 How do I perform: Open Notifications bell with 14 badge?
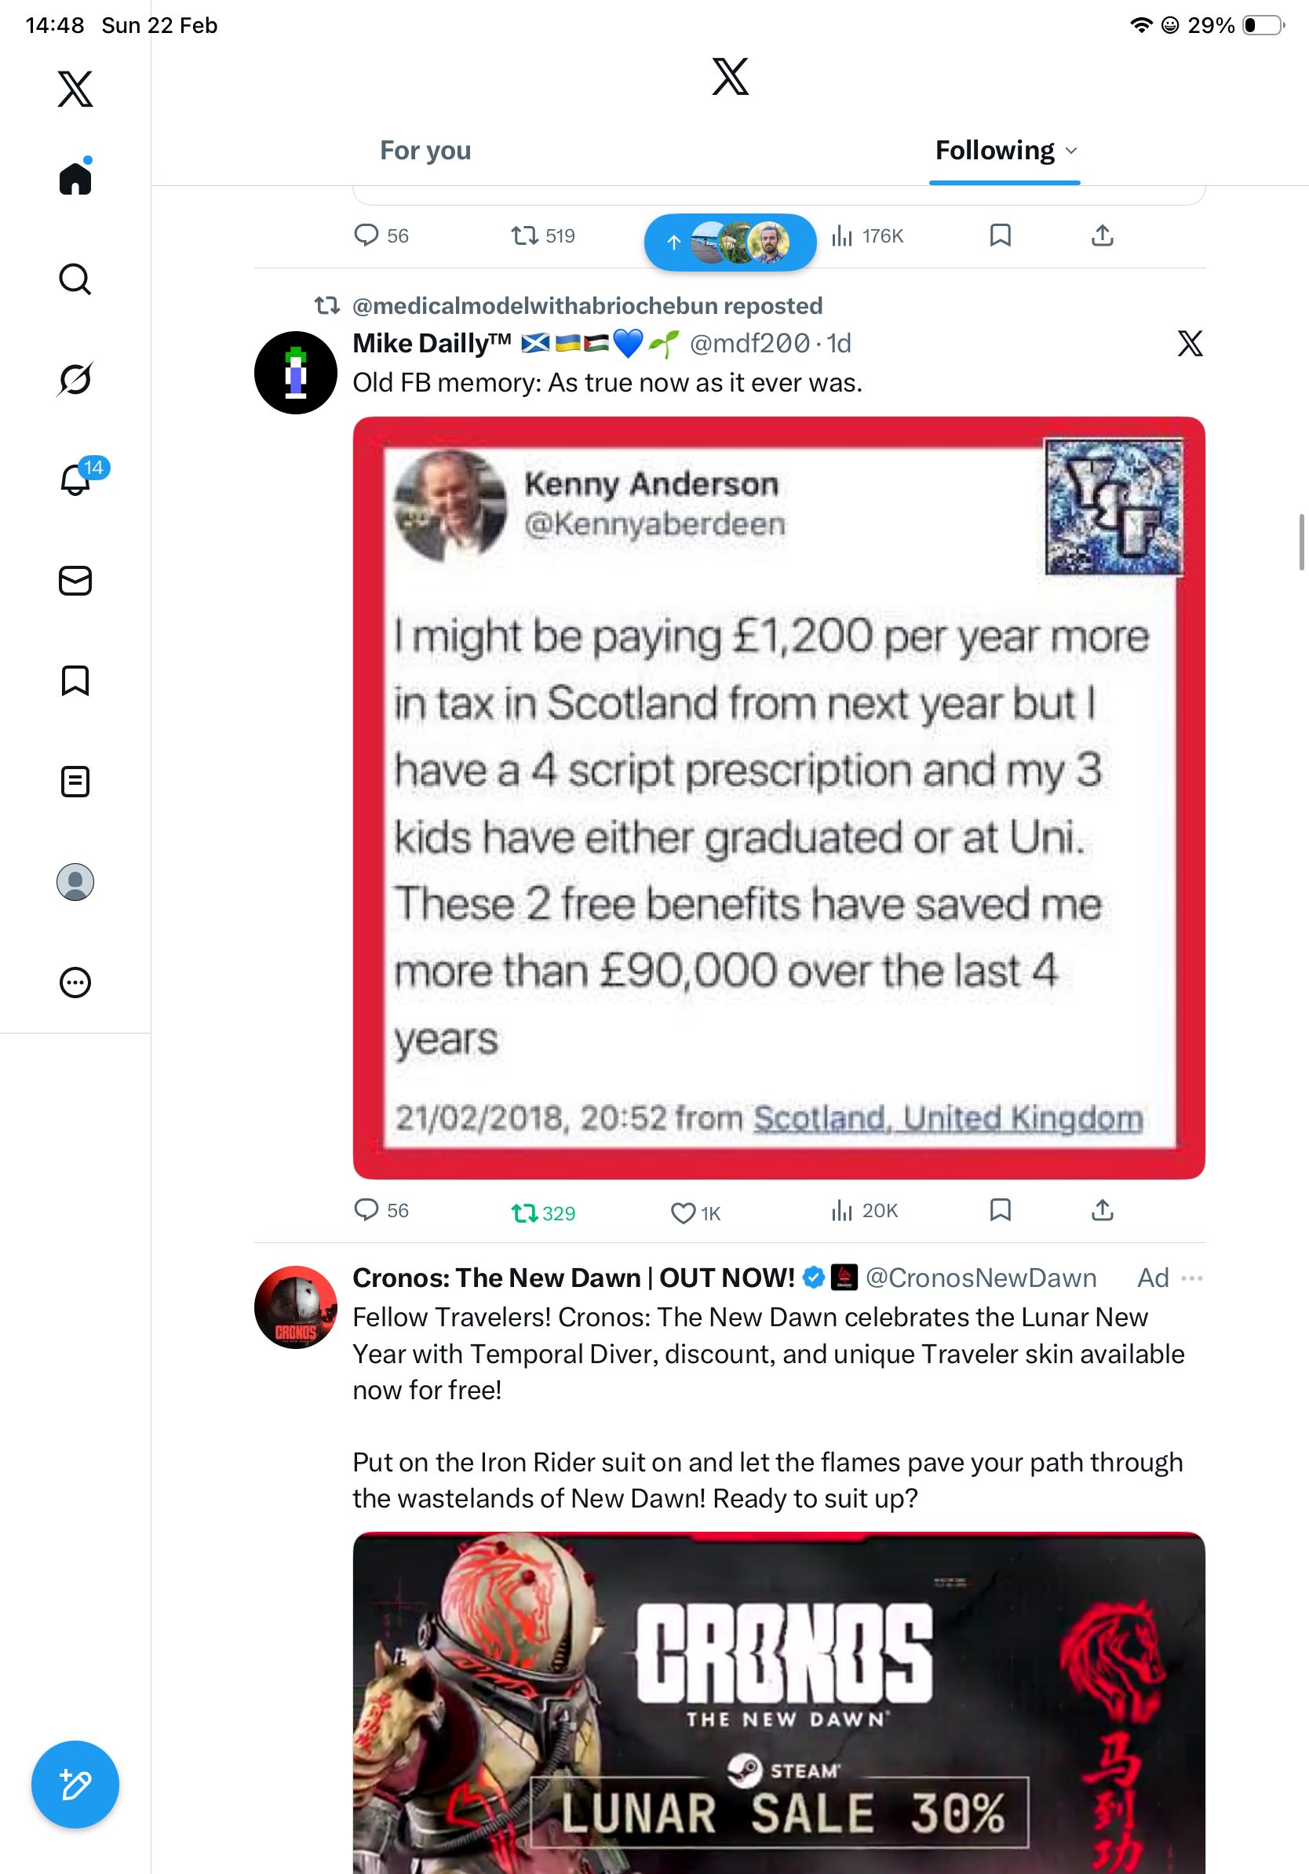click(75, 479)
